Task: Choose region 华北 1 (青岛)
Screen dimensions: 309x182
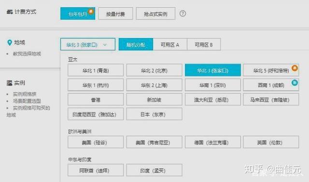Action: [96, 70]
